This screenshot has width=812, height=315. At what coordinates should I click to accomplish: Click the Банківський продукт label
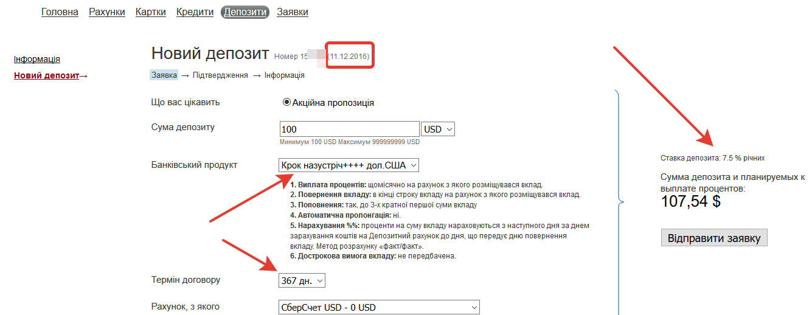[x=194, y=165]
